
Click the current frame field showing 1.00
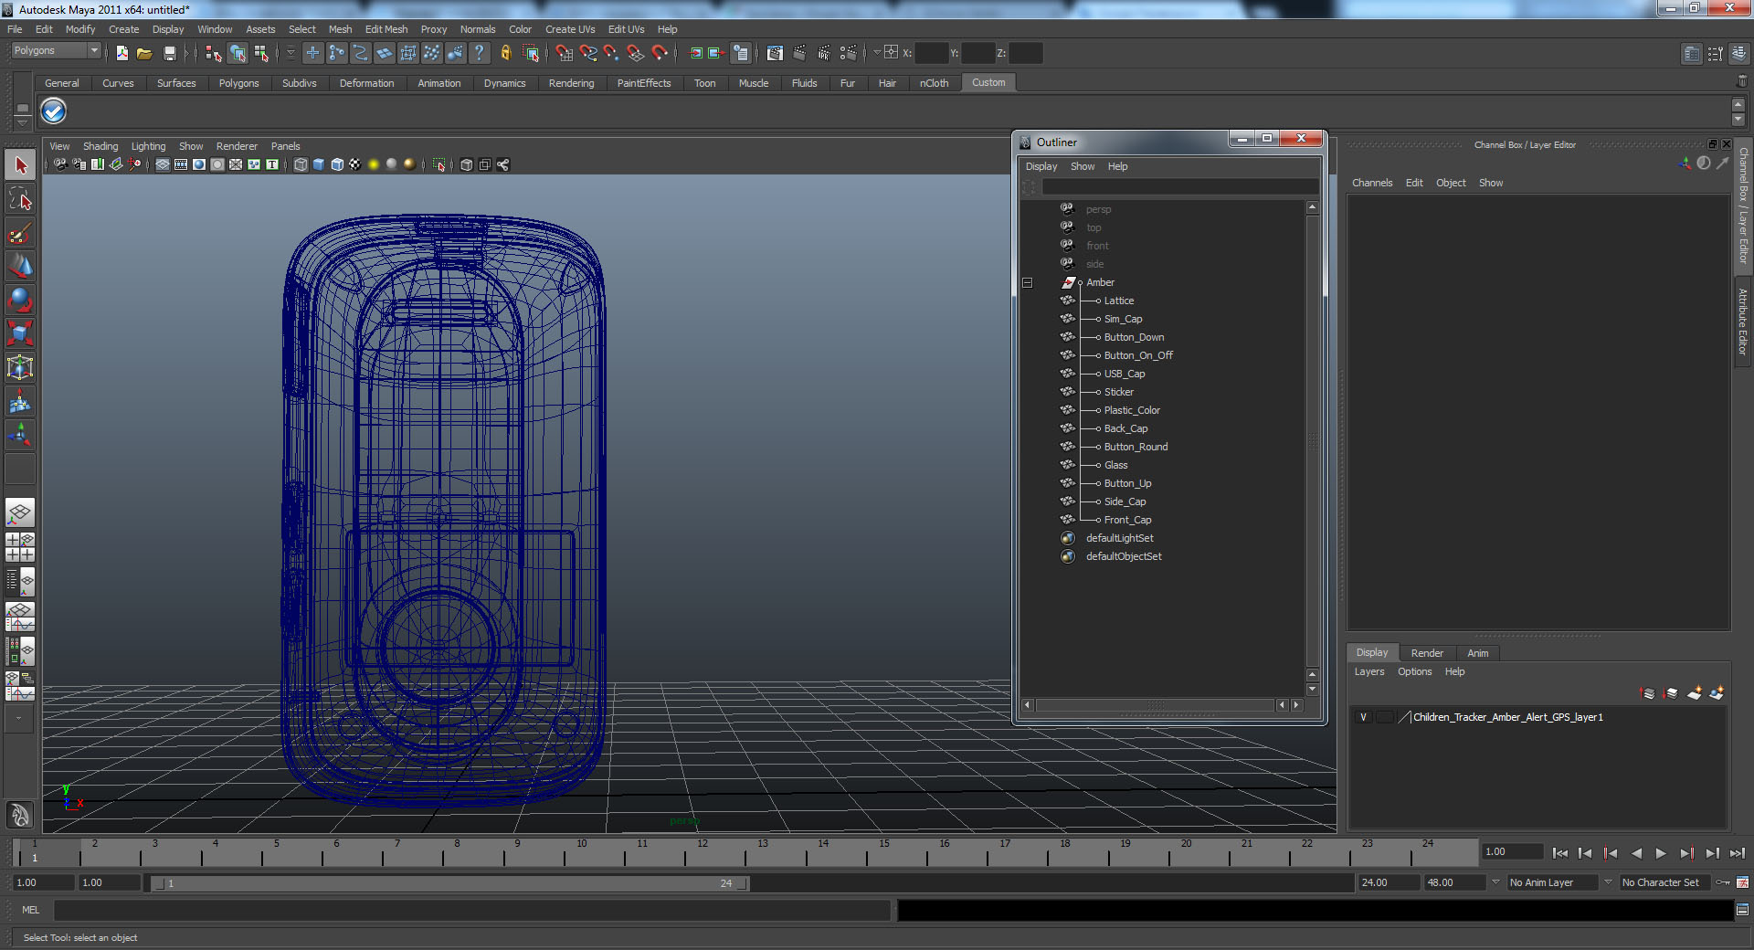1512,852
